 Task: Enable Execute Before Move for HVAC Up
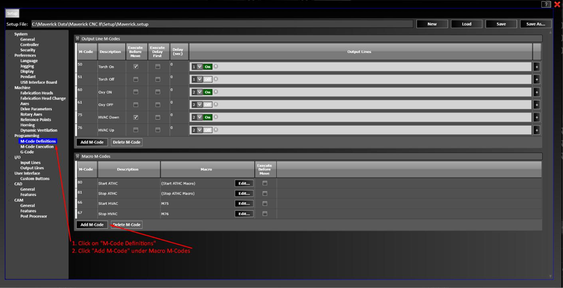136,130
